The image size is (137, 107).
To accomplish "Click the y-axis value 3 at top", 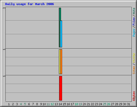I will coord(4,8).
